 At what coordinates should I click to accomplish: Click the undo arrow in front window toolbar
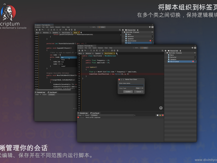click(x=85, y=51)
